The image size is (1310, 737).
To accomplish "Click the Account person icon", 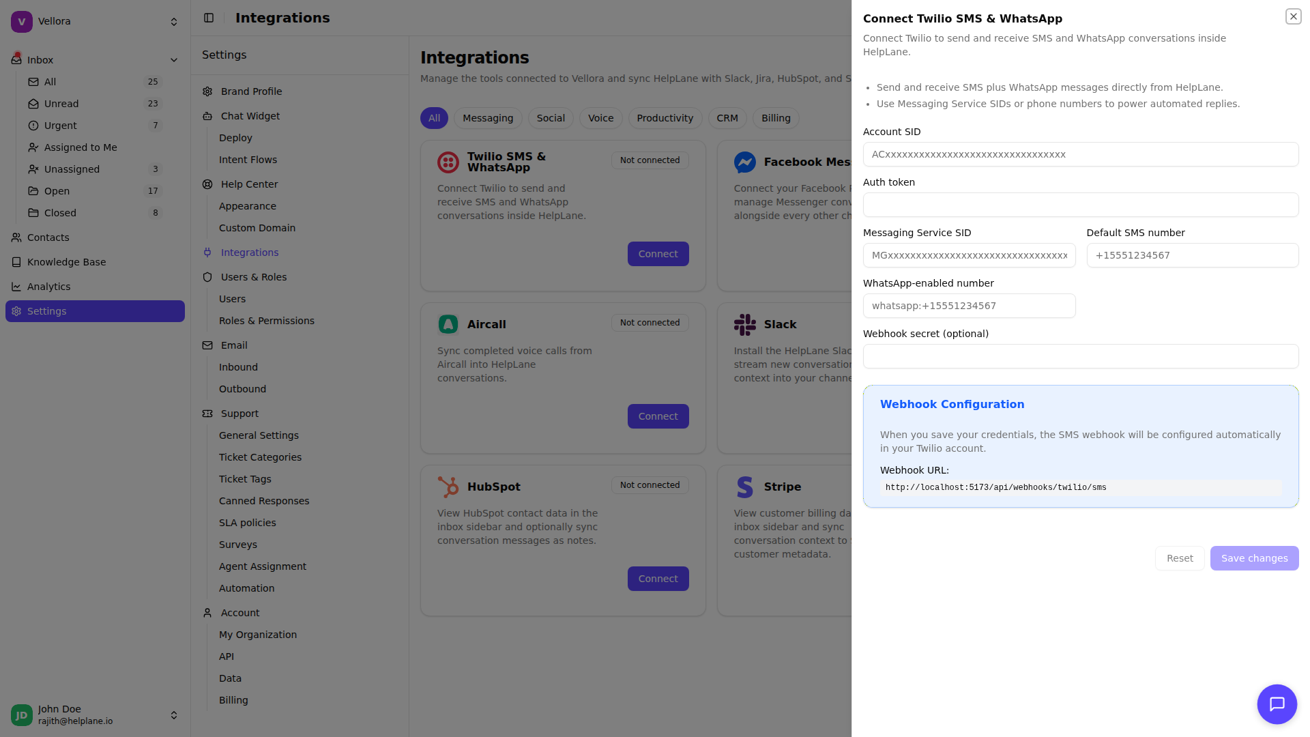I will coord(207,613).
